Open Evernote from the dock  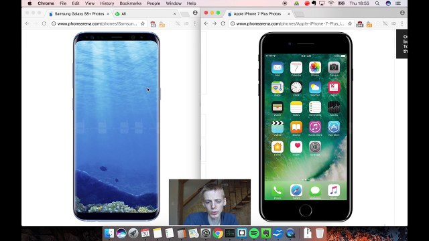click(265, 233)
